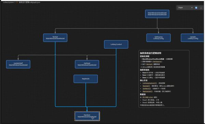The width and height of the screenshot is (205, 124).
Task: Open the Dagre layout dropdown
Action: 185,8
